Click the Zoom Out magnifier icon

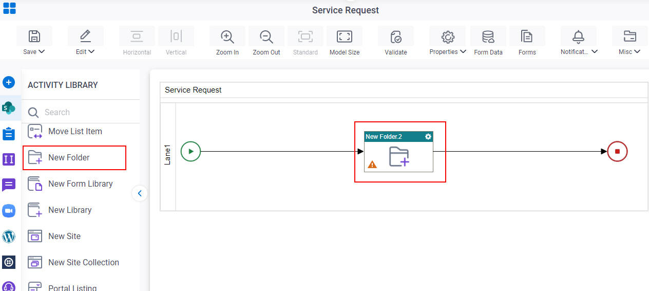[x=266, y=36]
